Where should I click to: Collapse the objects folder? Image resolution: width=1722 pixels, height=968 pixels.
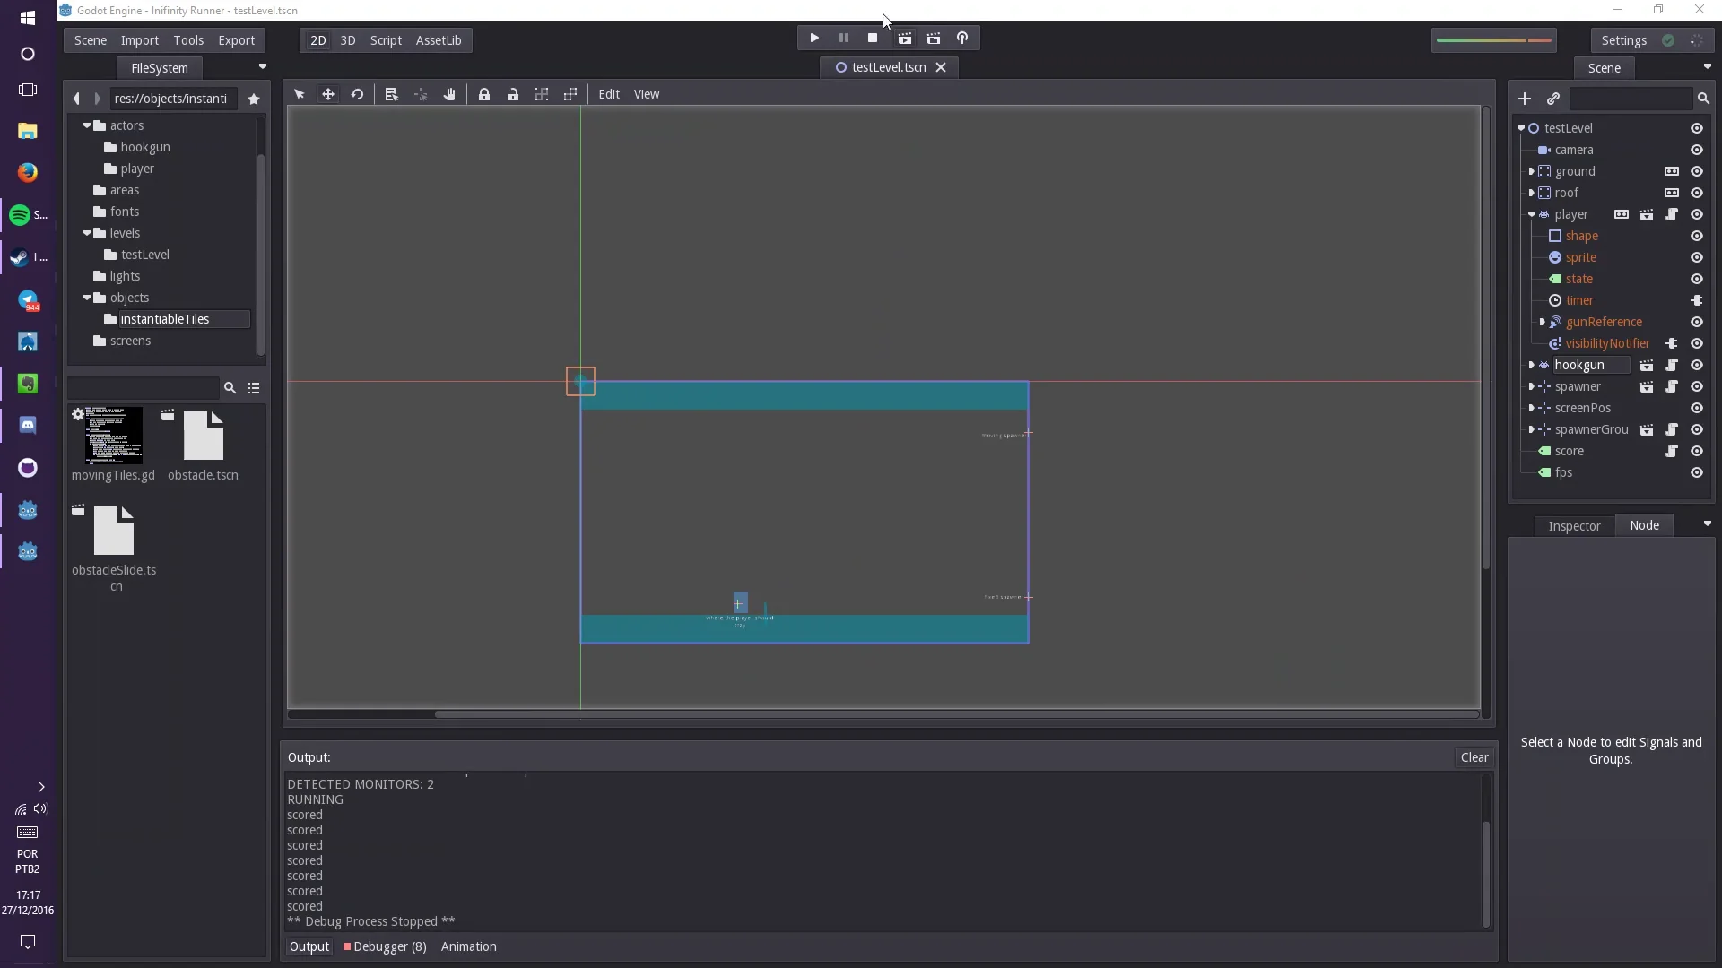tap(87, 298)
